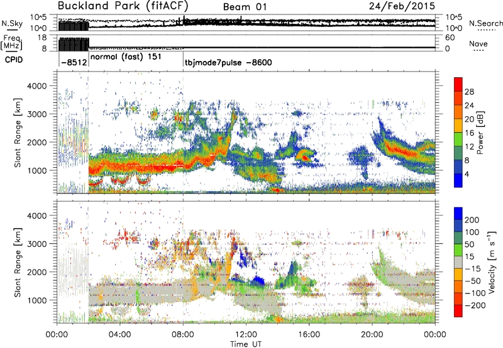Click the '200' velocity scale value
Image resolution: width=503 pixels, height=348 pixels.
[472, 220]
